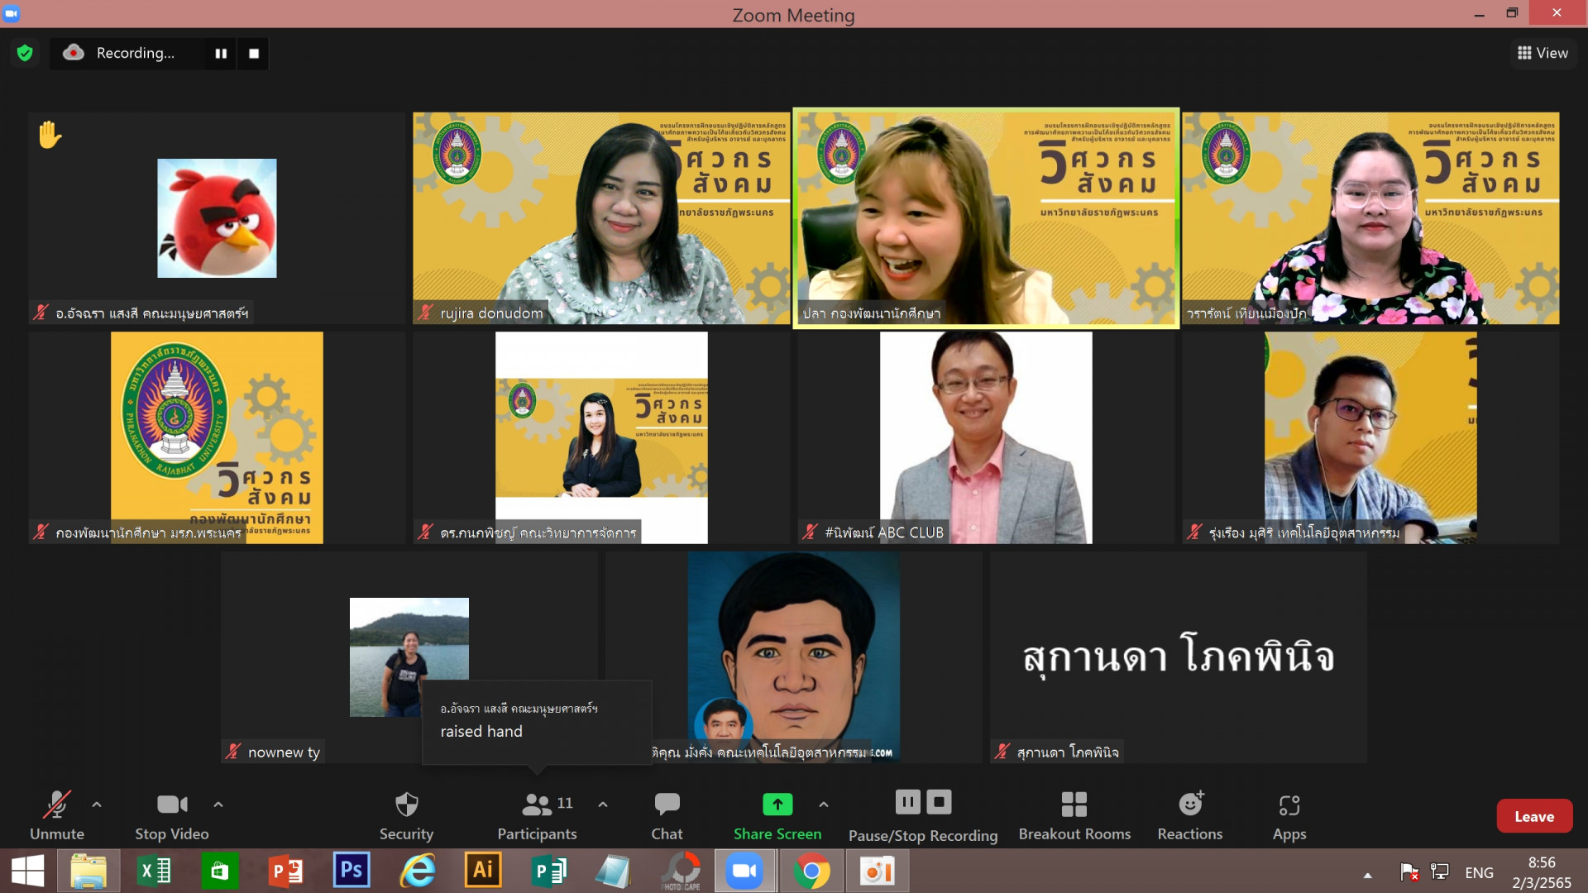Expand sharing options arrow beside Share Screen
This screenshot has height=893, width=1588.
824,805
